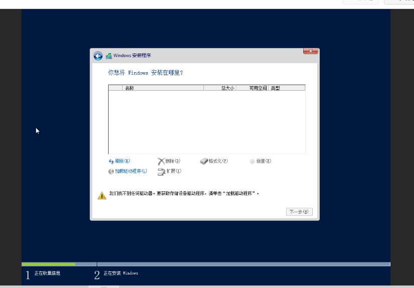Click the 格式化(F) option
Viewport: 414px width, 288px height.
(x=218, y=161)
